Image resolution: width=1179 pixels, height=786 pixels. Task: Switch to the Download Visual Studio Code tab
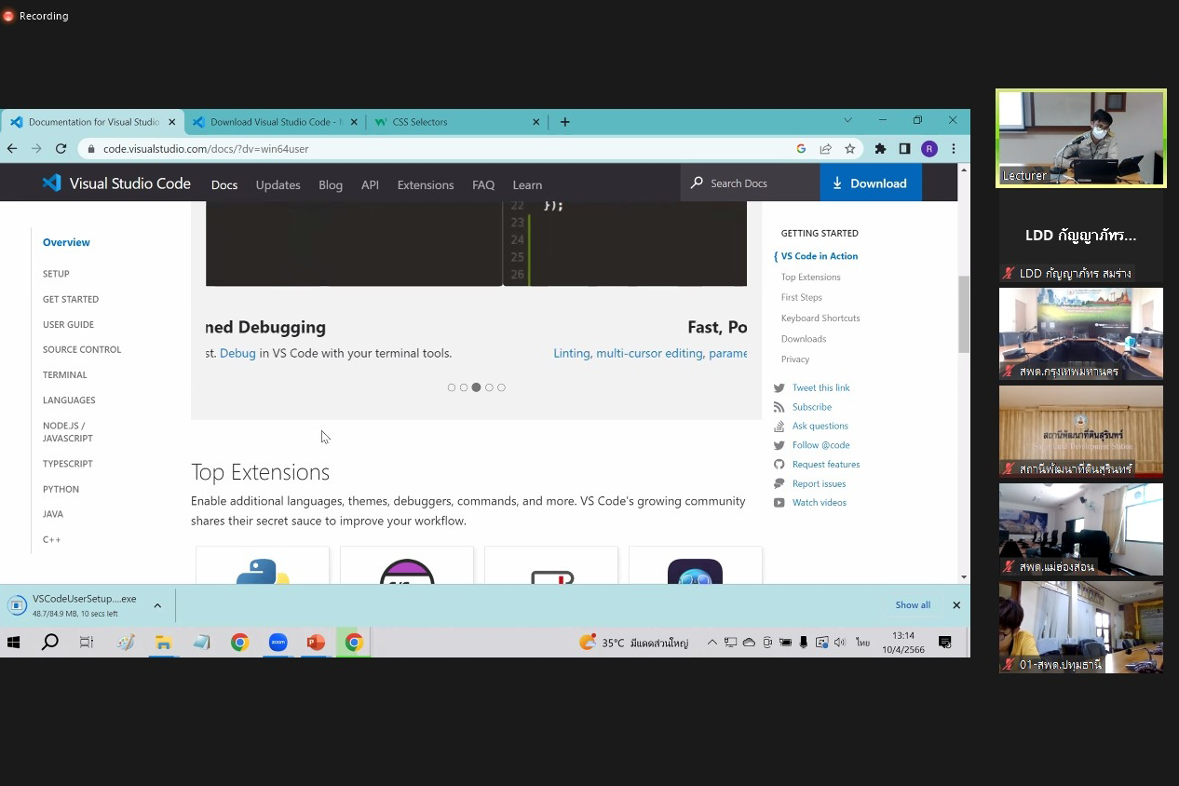276,122
